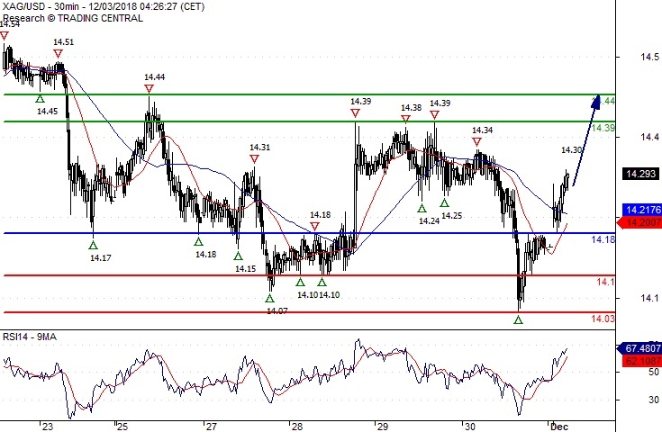The image size is (662, 432).
Task: Click the date axis label 28
Action: [x=297, y=427]
